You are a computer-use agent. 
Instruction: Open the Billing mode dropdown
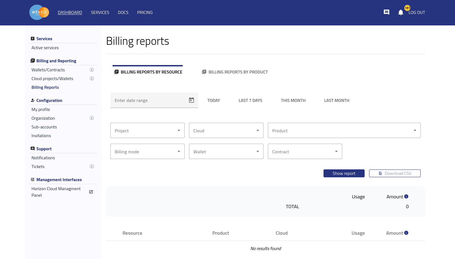(147, 152)
